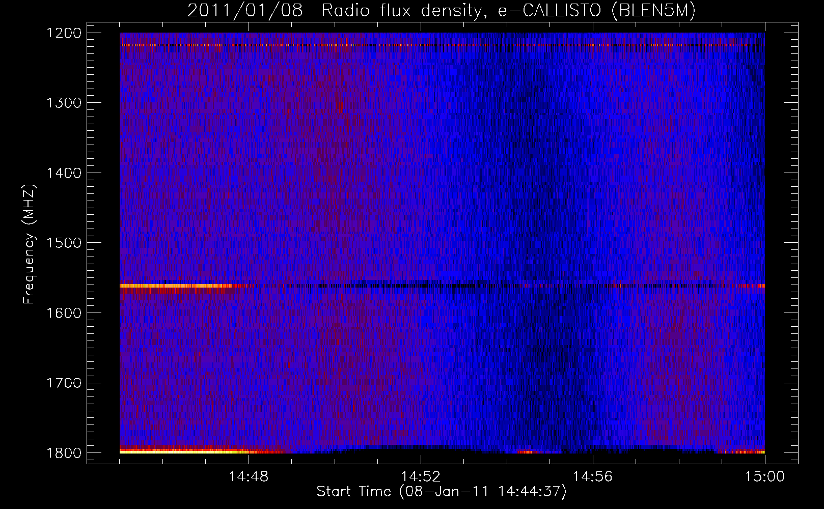The width and height of the screenshot is (824, 509).
Task: Click the 1800 frequency tick label
Action: (x=64, y=453)
